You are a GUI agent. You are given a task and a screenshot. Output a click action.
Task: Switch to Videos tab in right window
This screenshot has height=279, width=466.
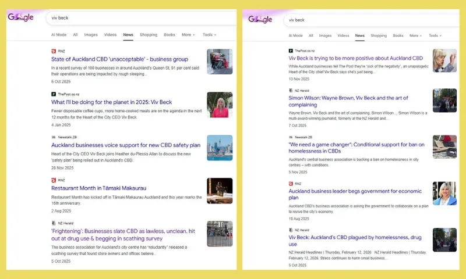click(x=343, y=35)
